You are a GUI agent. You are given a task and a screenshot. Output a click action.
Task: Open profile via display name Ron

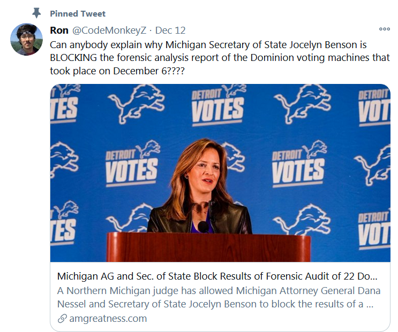tap(59, 30)
